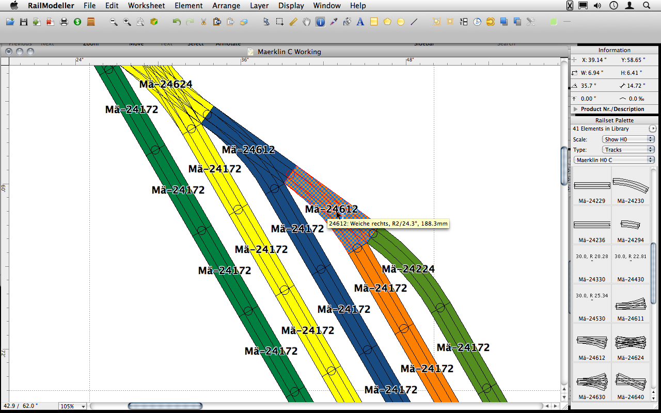Open the Element menu
This screenshot has height=413, width=661.
188,6
